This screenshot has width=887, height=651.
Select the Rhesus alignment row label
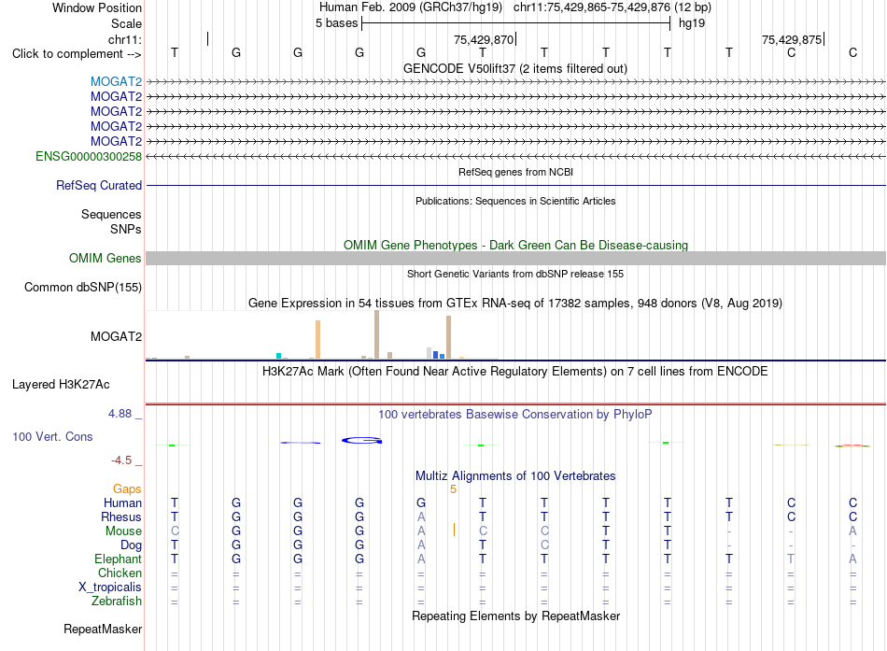point(121,517)
